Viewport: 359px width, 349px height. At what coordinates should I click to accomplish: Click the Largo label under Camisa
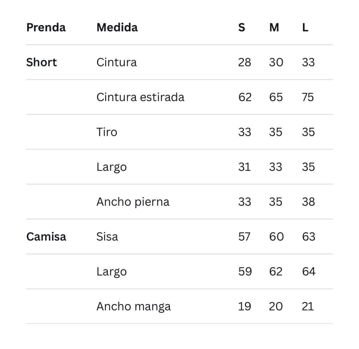111,272
